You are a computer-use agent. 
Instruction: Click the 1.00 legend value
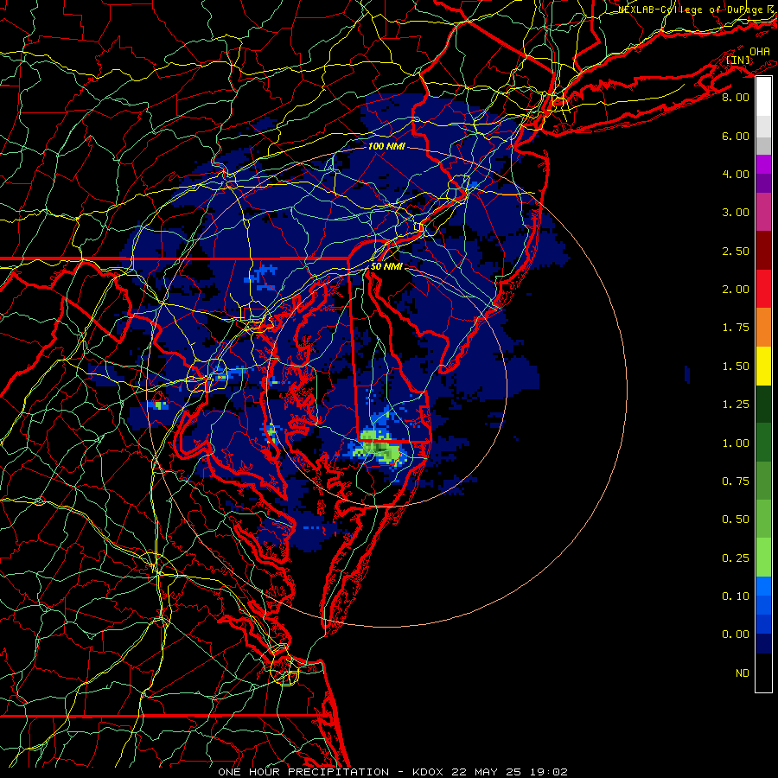tap(736, 443)
